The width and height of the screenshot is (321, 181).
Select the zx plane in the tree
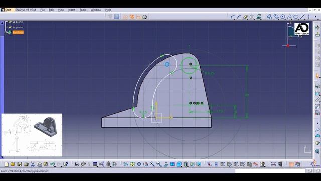[x=18, y=27]
